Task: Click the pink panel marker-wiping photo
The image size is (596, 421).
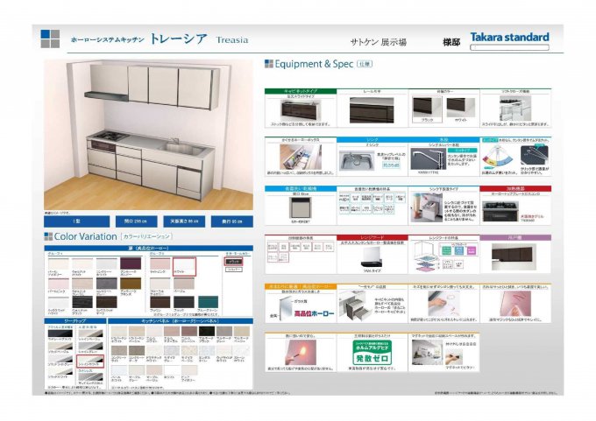Action: click(515, 304)
